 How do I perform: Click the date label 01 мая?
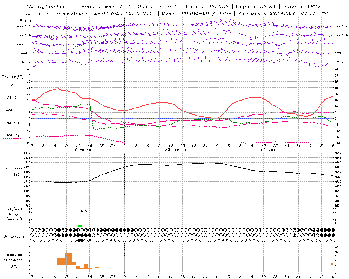(x=268, y=150)
